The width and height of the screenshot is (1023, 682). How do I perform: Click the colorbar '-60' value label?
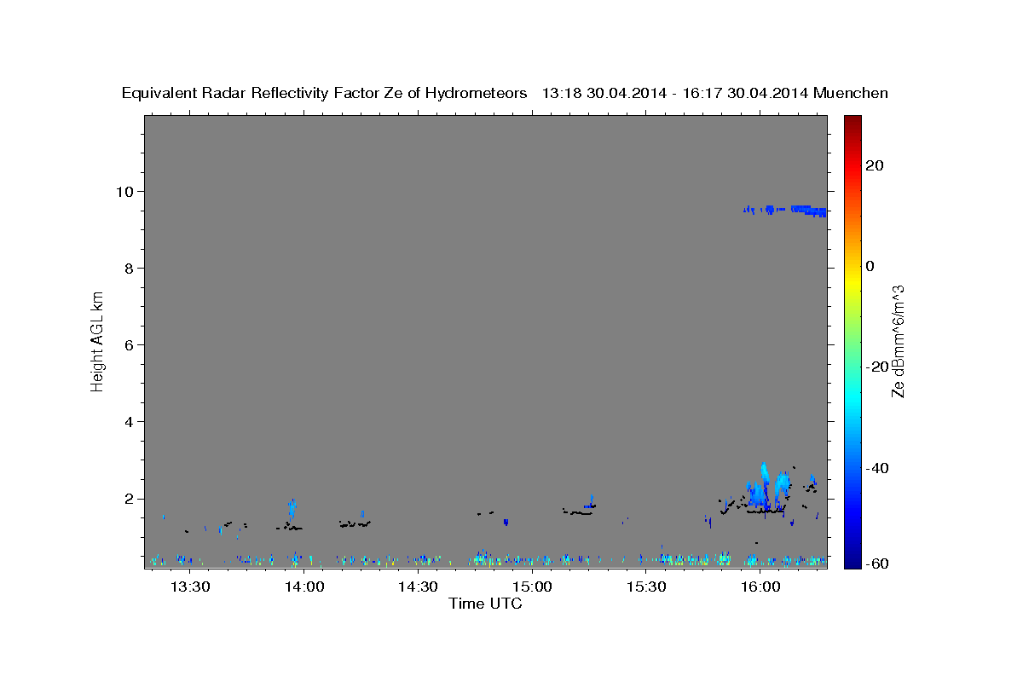876,564
